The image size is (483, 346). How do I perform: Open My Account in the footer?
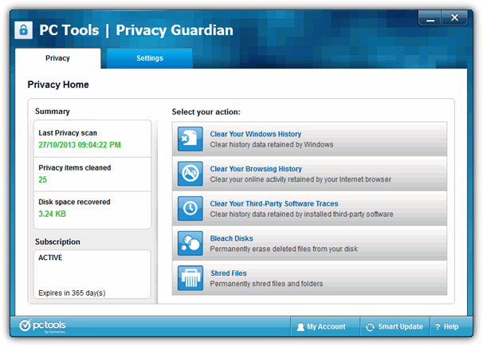point(325,327)
